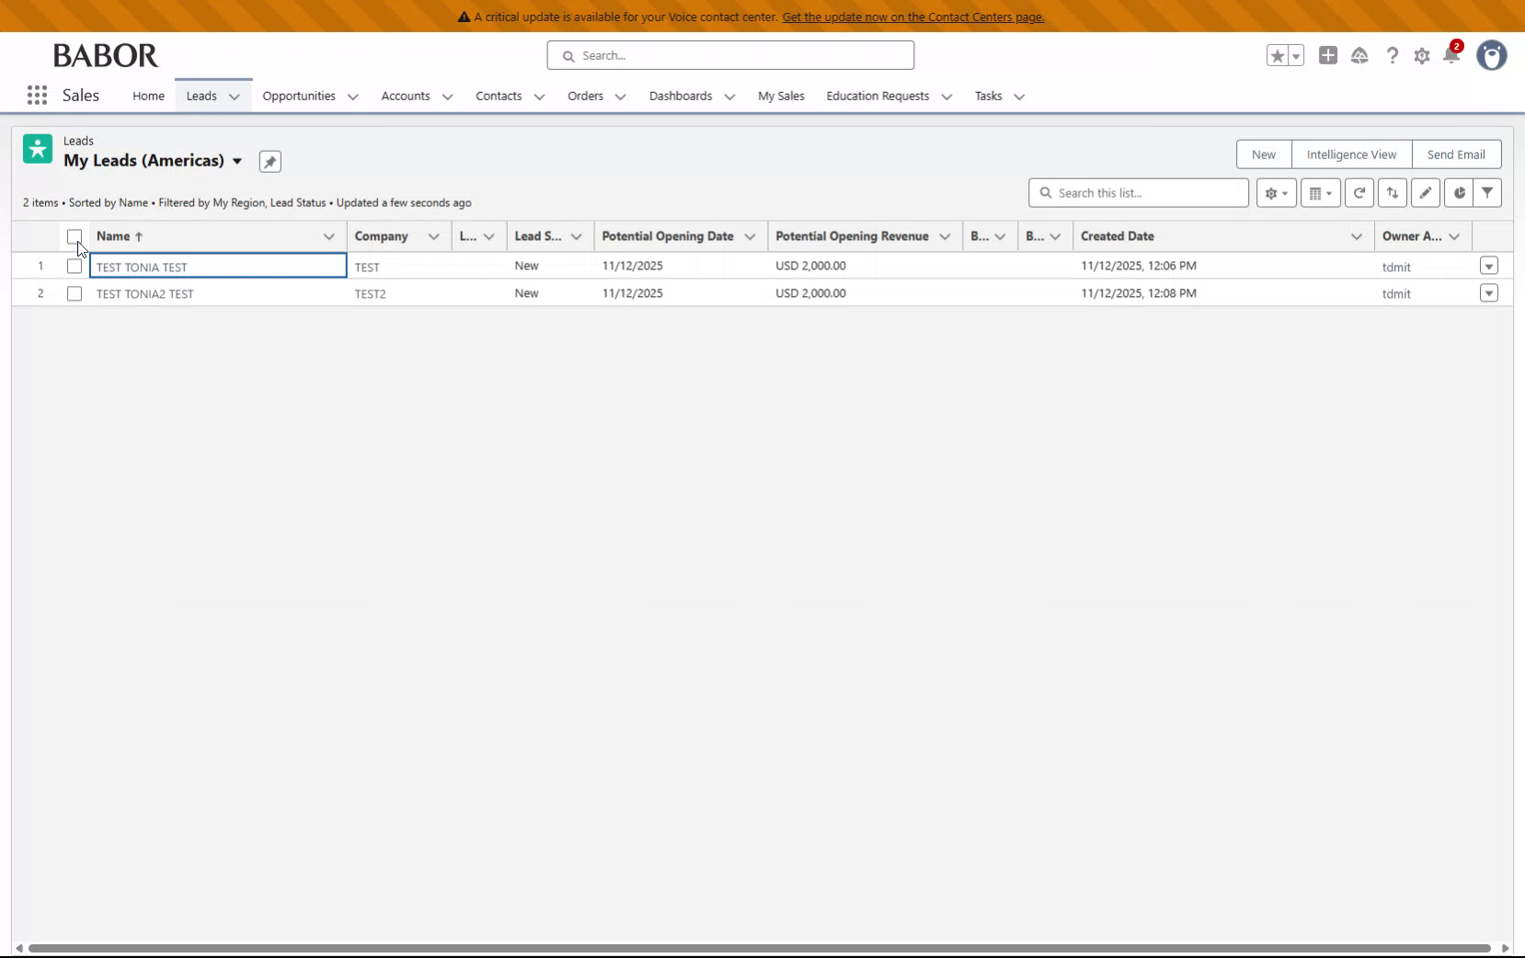
Task: Select all rows via header checkbox
Action: 74,236
